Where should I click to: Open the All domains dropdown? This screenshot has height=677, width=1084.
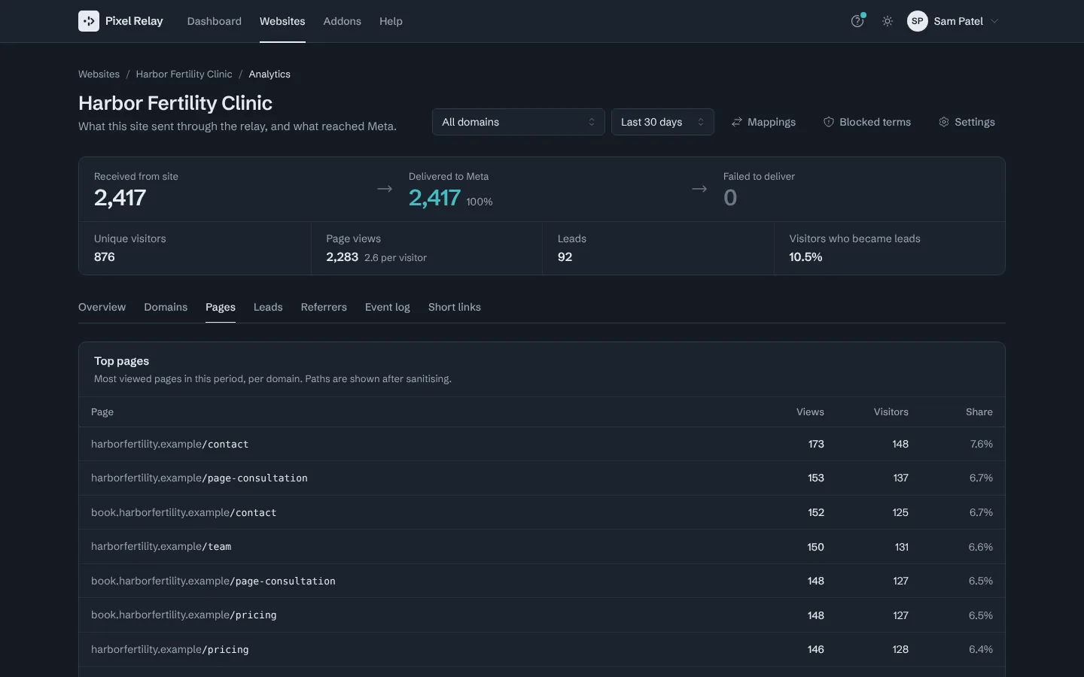tap(519, 122)
